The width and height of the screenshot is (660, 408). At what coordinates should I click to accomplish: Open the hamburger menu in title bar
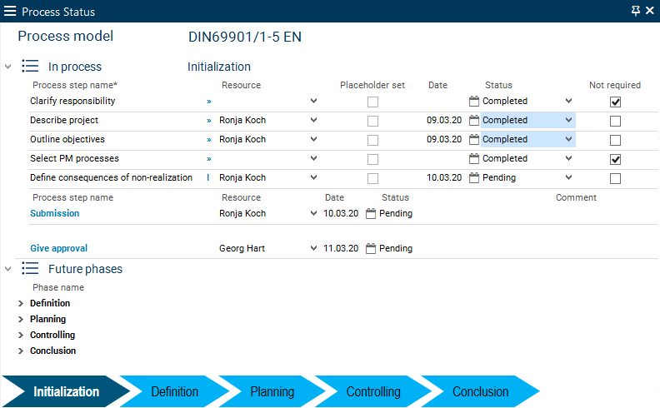(10, 12)
